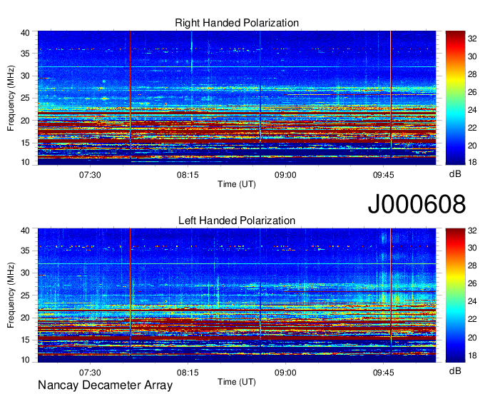
Task: Click the 30 dB value on Right Handed colorbar
Action: (472, 56)
